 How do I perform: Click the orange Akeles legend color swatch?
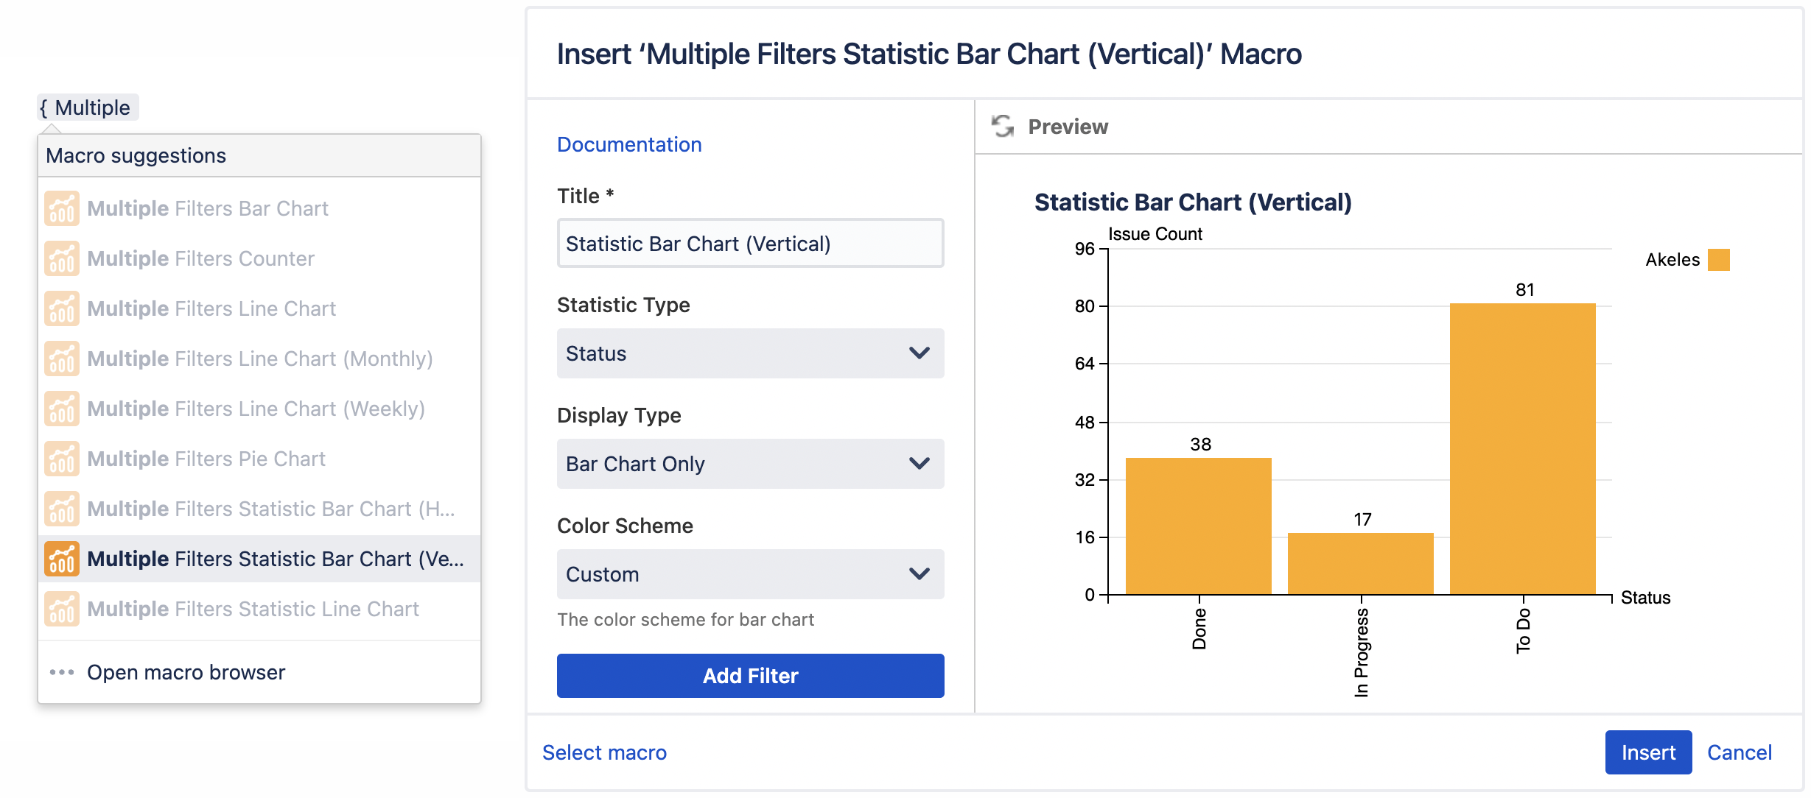pos(1718,259)
